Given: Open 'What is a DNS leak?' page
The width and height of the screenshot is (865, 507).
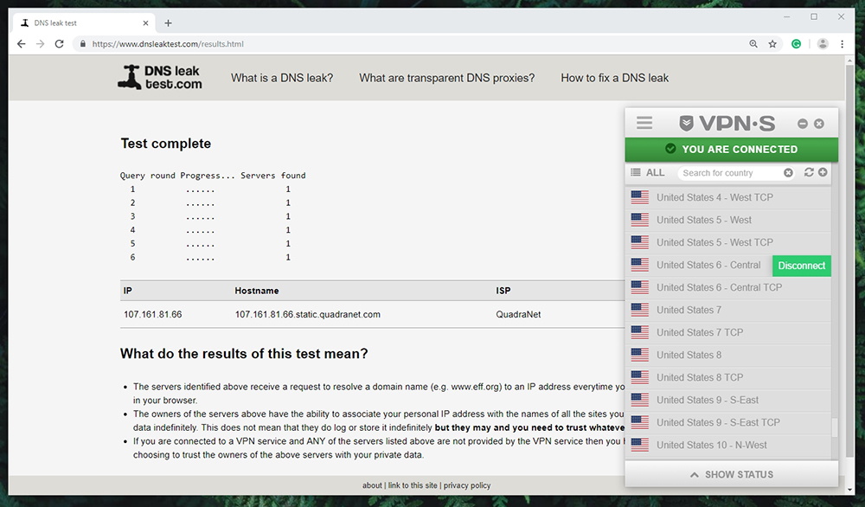Looking at the screenshot, I should pyautogui.click(x=282, y=78).
